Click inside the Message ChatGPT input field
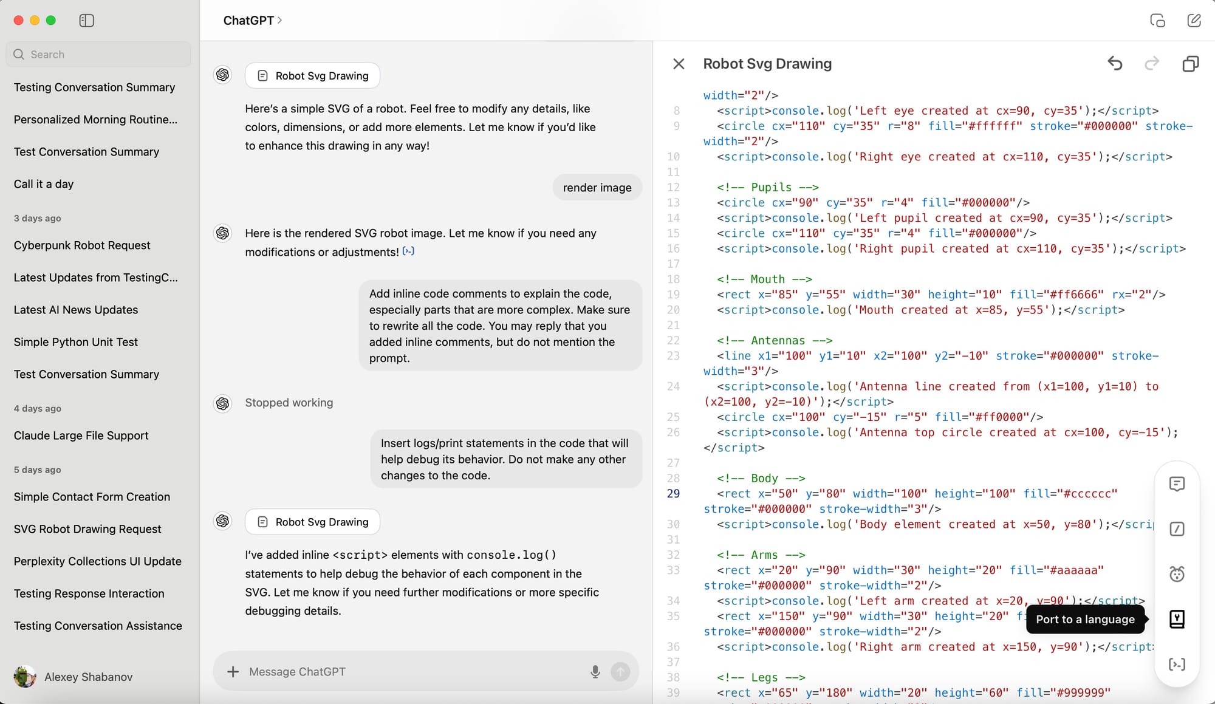 tap(364, 671)
